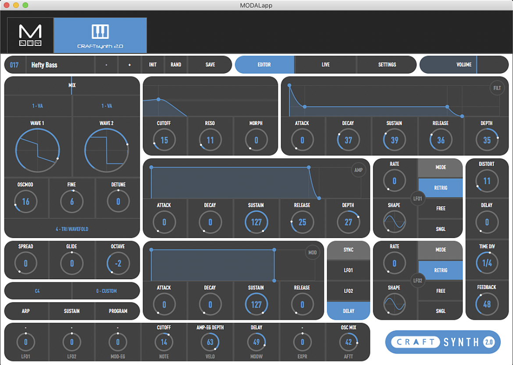The height and width of the screenshot is (365, 513).
Task: Click the VOLUME slider bar
Action: click(464, 65)
